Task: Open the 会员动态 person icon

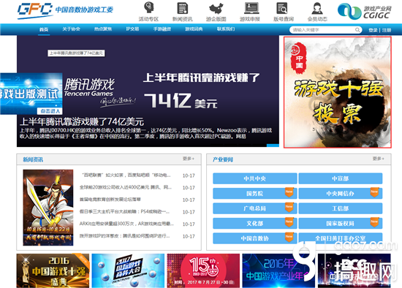Action: [317, 8]
